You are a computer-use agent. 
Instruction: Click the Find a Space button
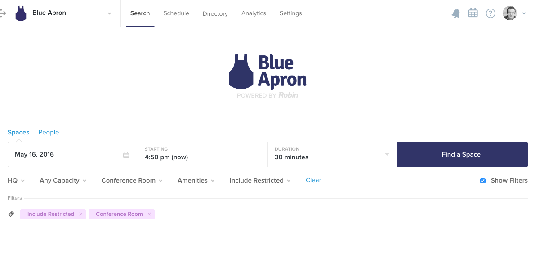click(x=462, y=155)
